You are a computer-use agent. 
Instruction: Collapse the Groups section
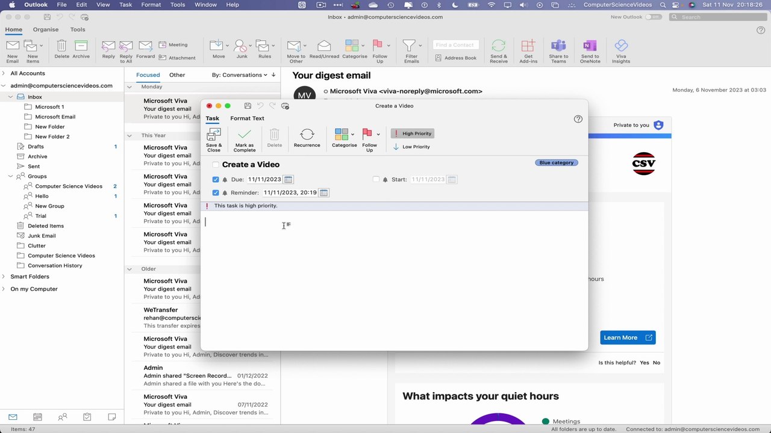tap(11, 176)
